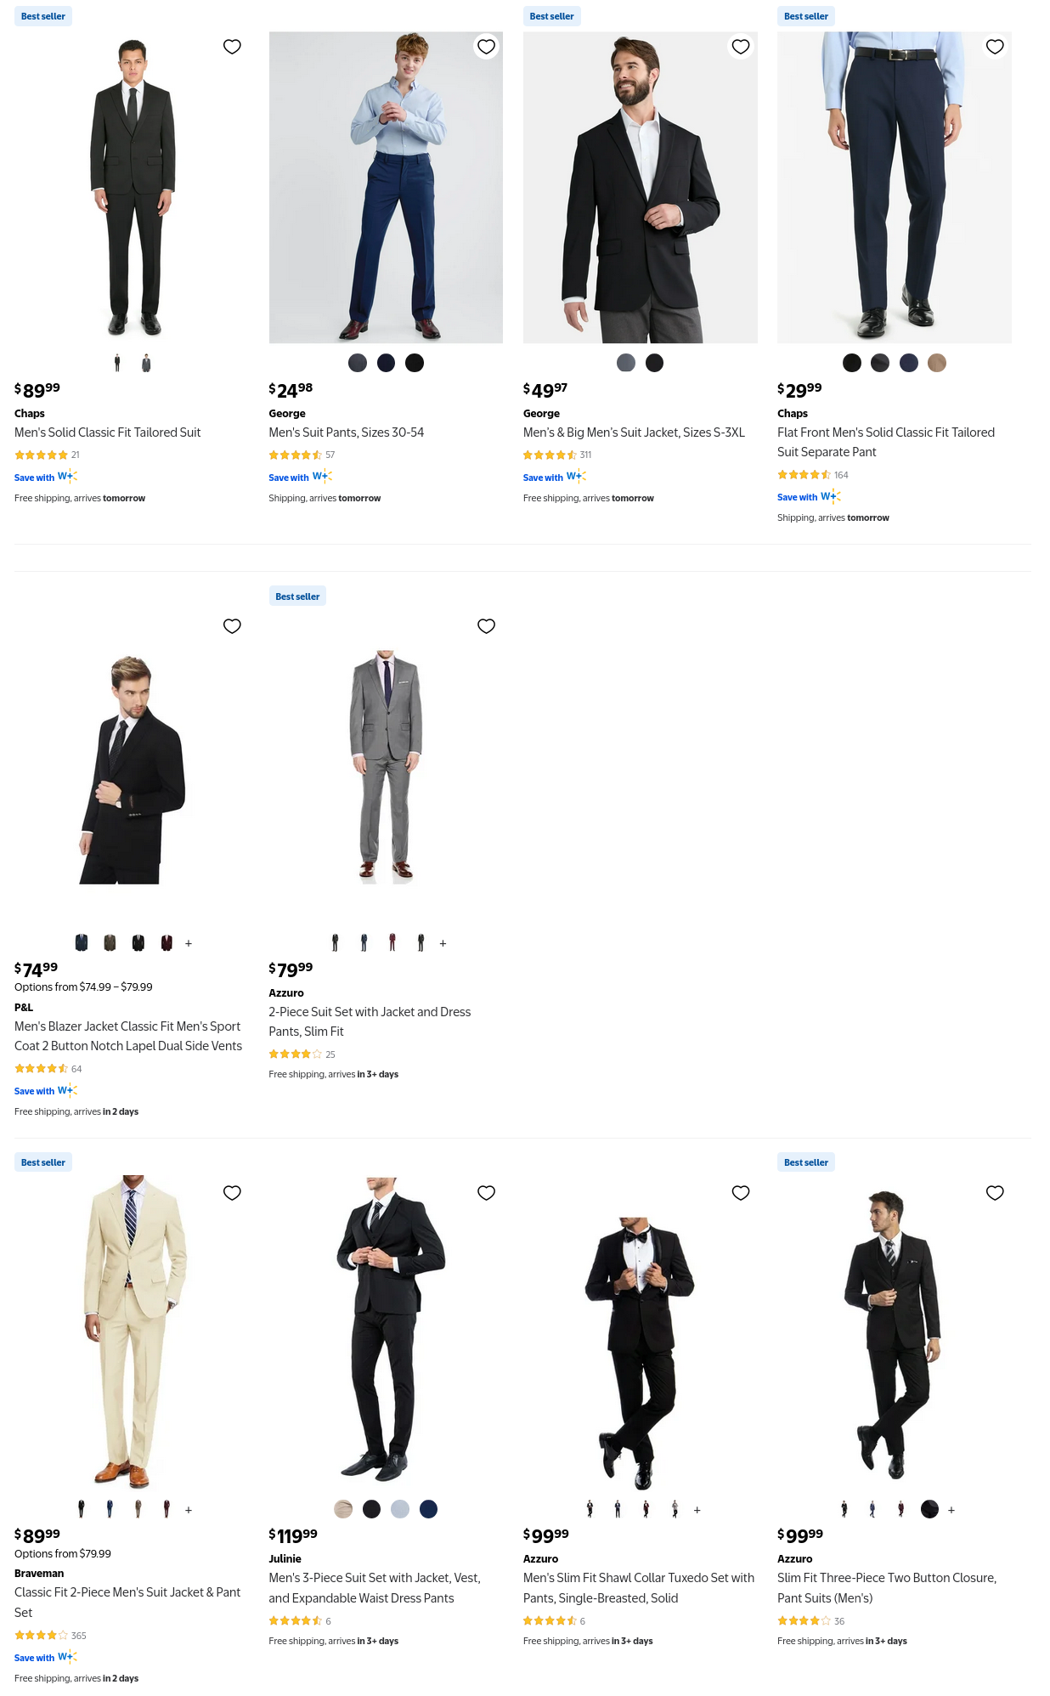The image size is (1050, 1696).
Task: Pick black swatch on George Suit Jacket
Action: [654, 363]
